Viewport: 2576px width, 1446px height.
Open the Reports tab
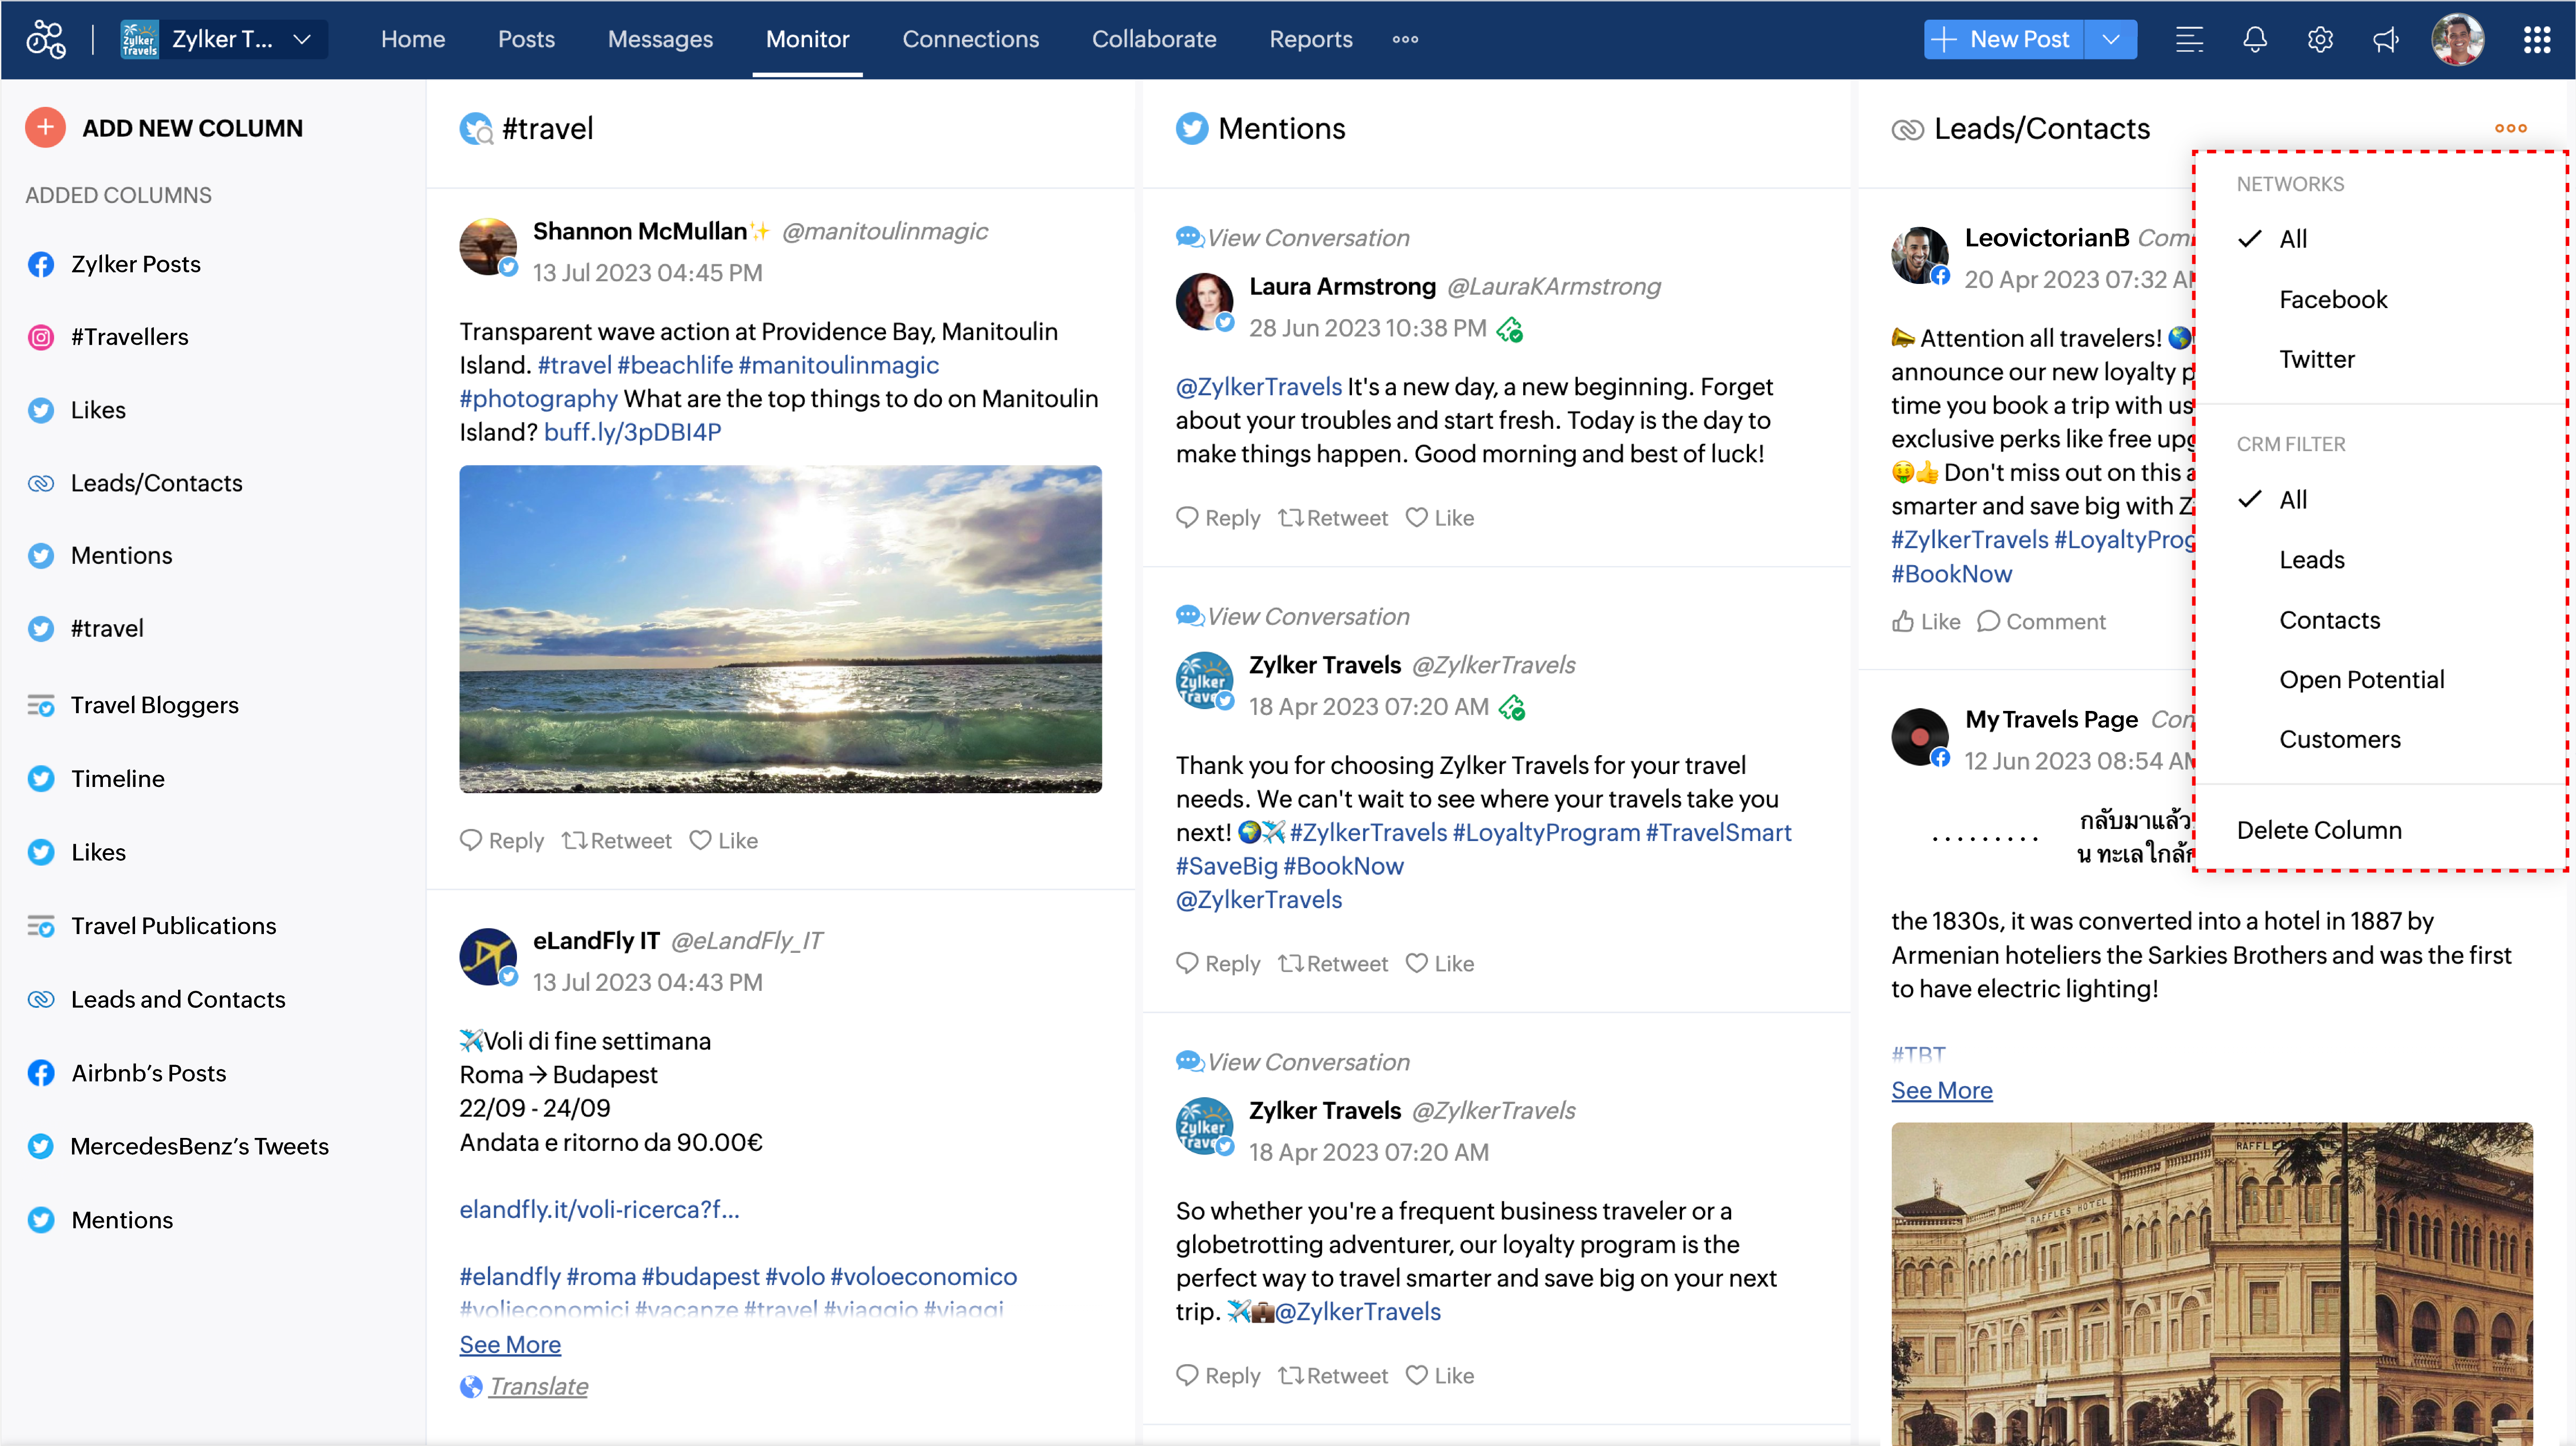tap(1310, 39)
